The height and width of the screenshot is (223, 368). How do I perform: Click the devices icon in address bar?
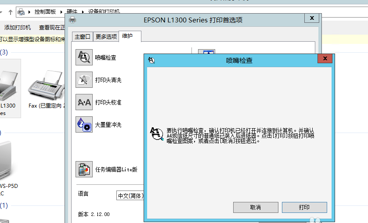pos(21,12)
